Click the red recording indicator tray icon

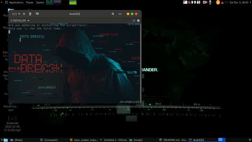click(x=222, y=3)
